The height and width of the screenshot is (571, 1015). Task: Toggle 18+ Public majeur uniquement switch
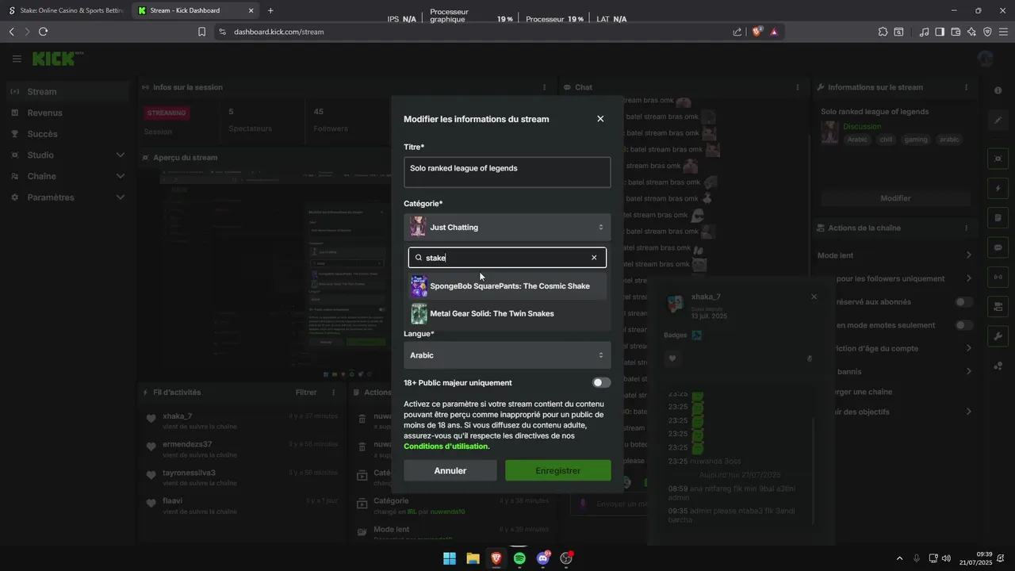pos(601,383)
